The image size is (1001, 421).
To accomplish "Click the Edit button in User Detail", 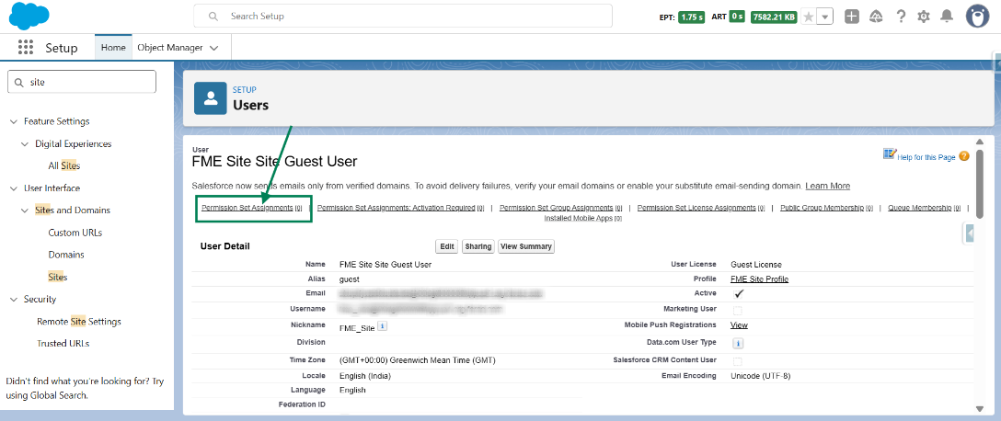I will coord(447,247).
